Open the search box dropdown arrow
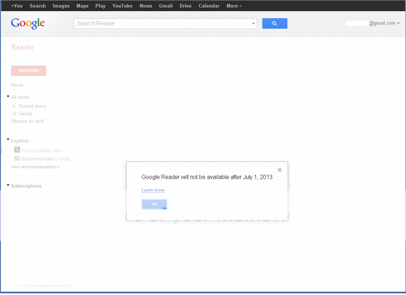The image size is (406, 295). [253, 24]
